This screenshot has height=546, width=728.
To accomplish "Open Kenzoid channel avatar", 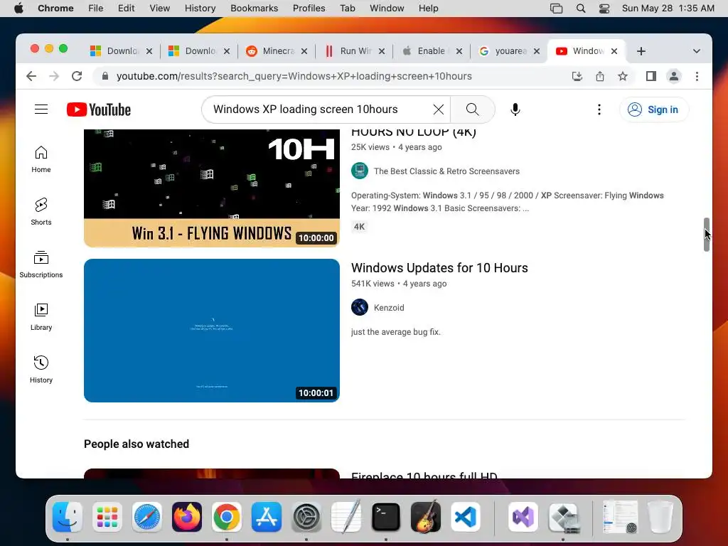I will pyautogui.click(x=359, y=307).
